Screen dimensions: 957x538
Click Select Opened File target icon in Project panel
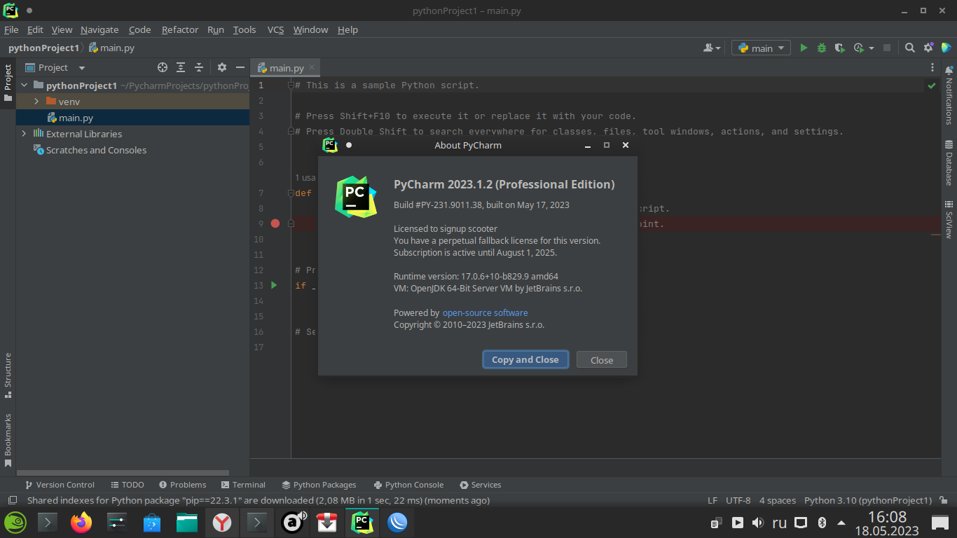coord(163,67)
